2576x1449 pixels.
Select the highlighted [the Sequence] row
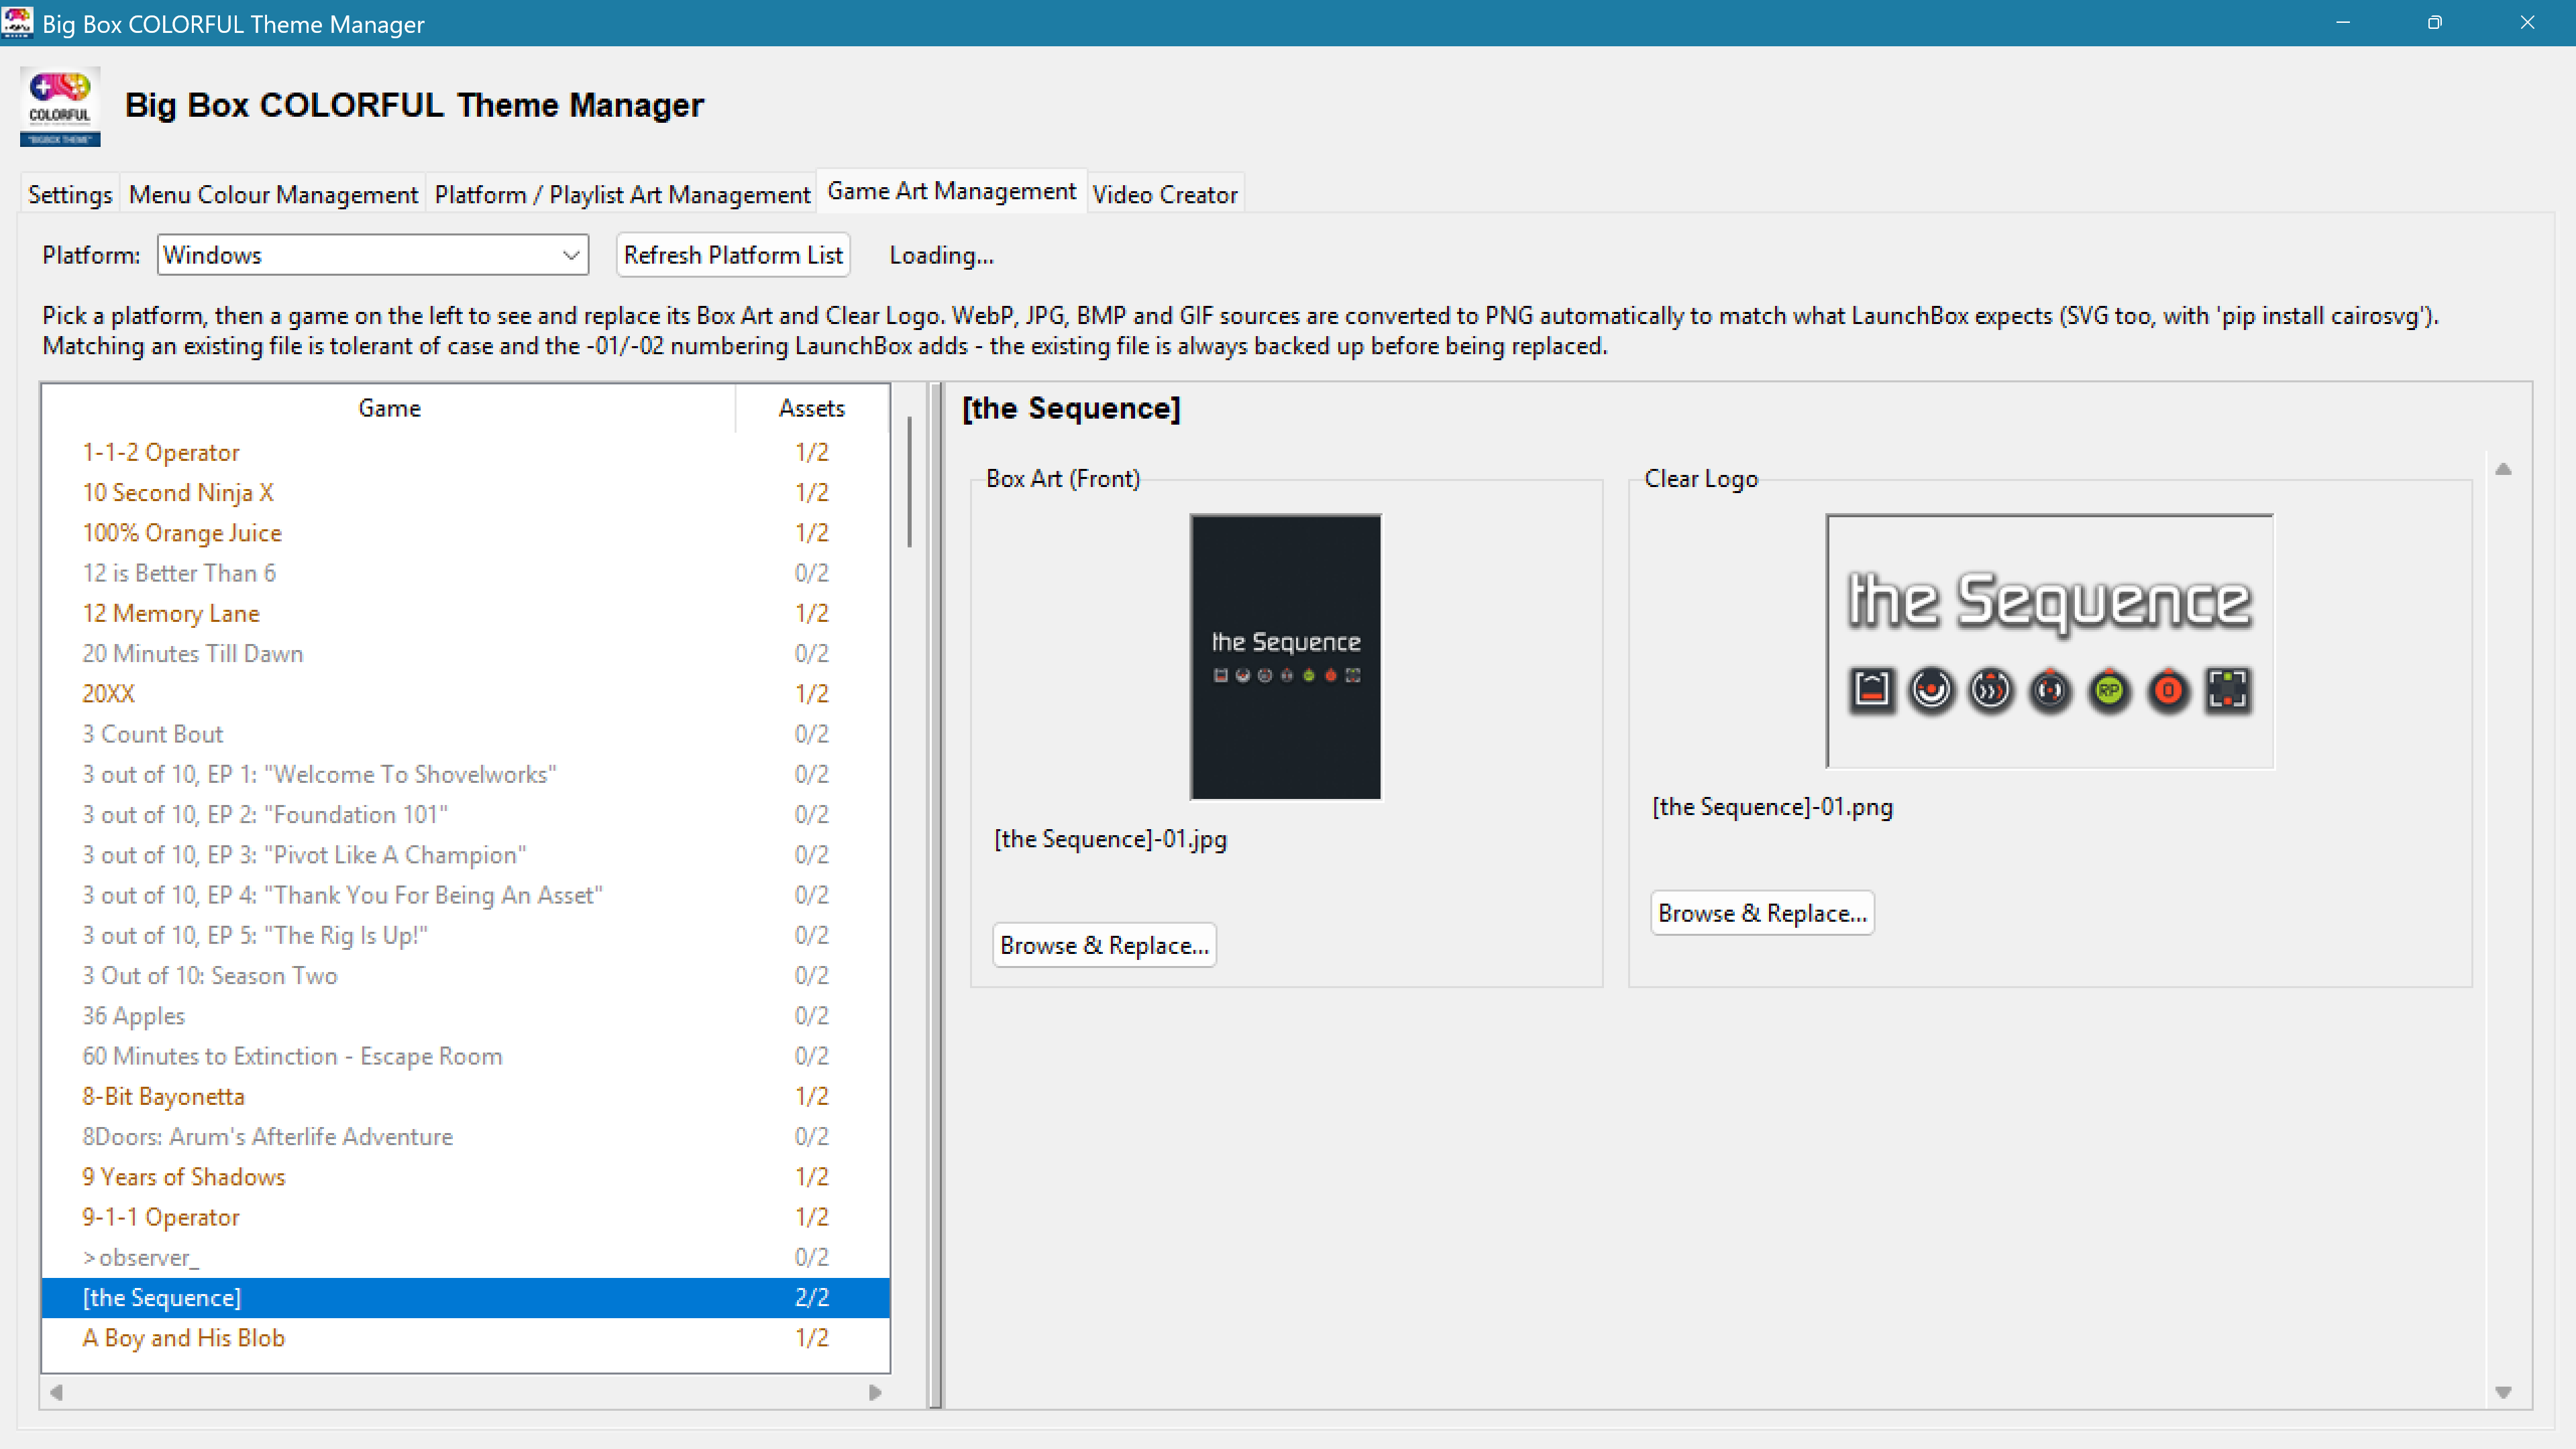click(x=466, y=1298)
